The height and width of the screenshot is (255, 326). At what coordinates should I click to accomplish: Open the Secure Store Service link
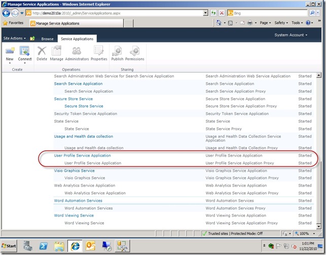tap(73, 99)
